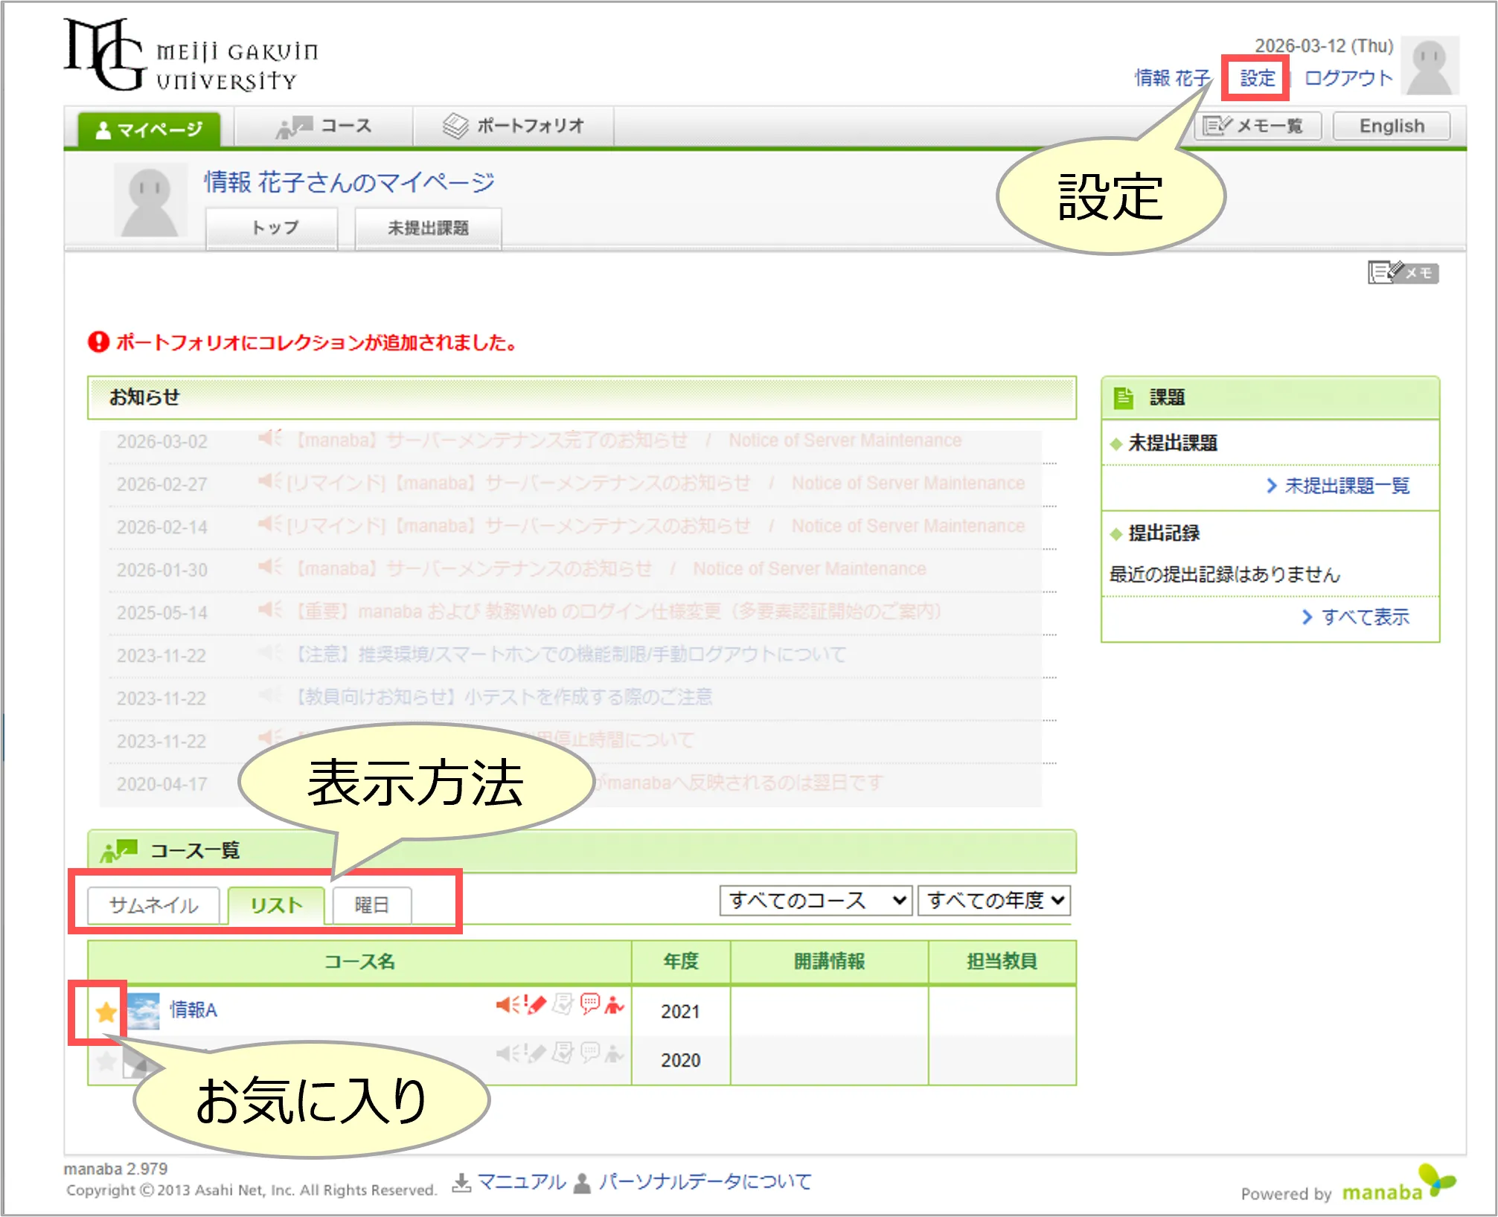1498x1217 pixels.
Task: Open 情報A assignment pencil icon
Action: point(536,1005)
